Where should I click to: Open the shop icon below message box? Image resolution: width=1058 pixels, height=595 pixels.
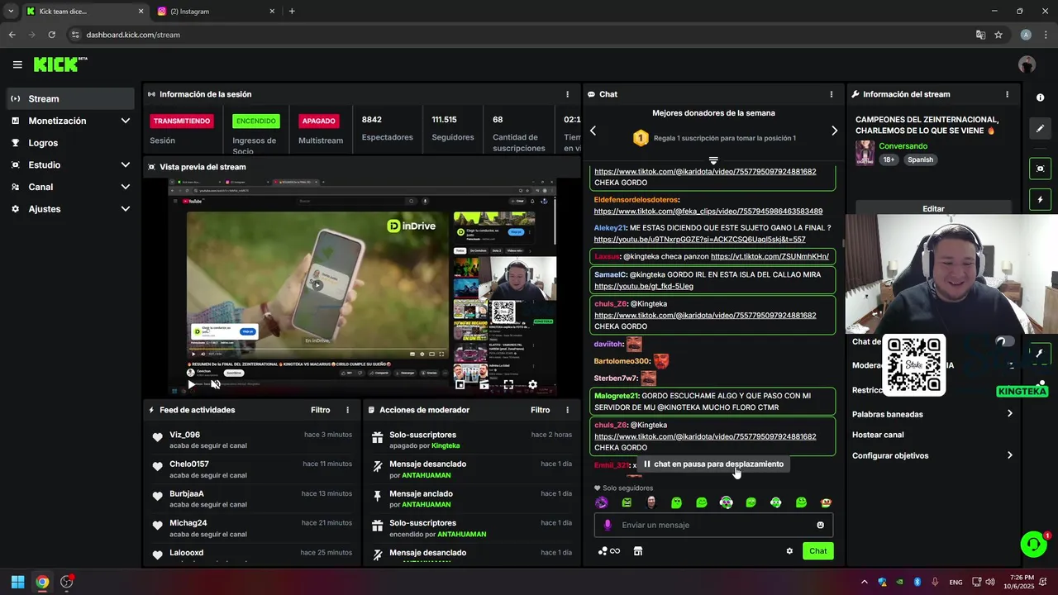coord(638,551)
